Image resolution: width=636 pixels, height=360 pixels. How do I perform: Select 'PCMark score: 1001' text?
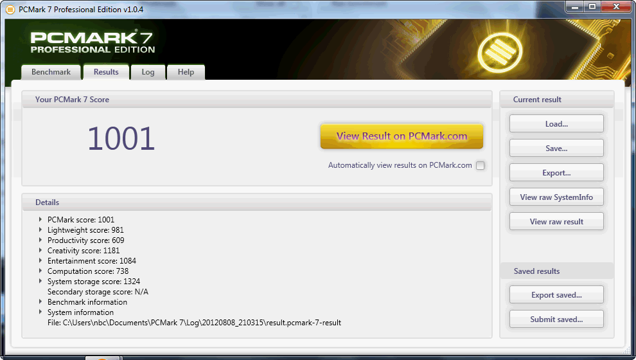[81, 220]
